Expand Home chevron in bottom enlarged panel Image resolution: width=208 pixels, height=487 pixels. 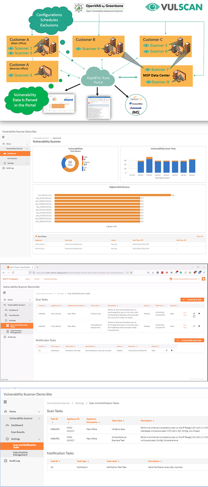(x=39, y=412)
